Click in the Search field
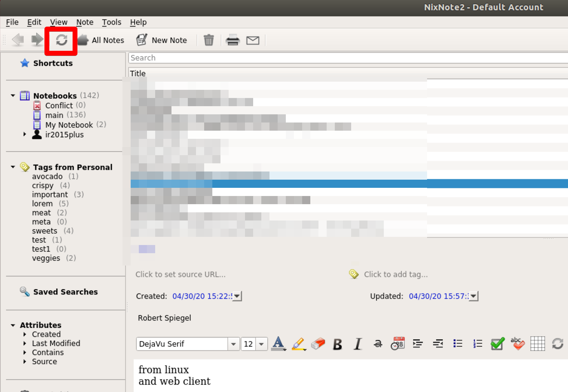The image size is (568, 392). coord(348,58)
